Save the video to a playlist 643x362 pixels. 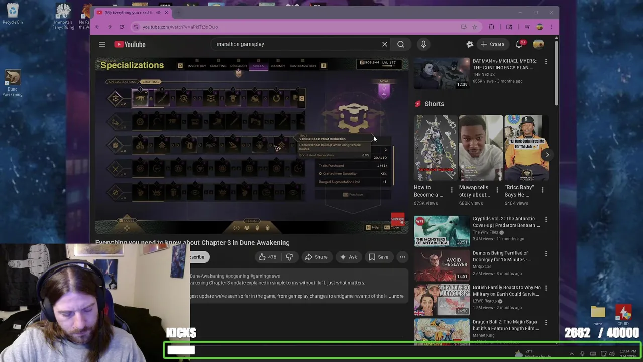[378, 257]
